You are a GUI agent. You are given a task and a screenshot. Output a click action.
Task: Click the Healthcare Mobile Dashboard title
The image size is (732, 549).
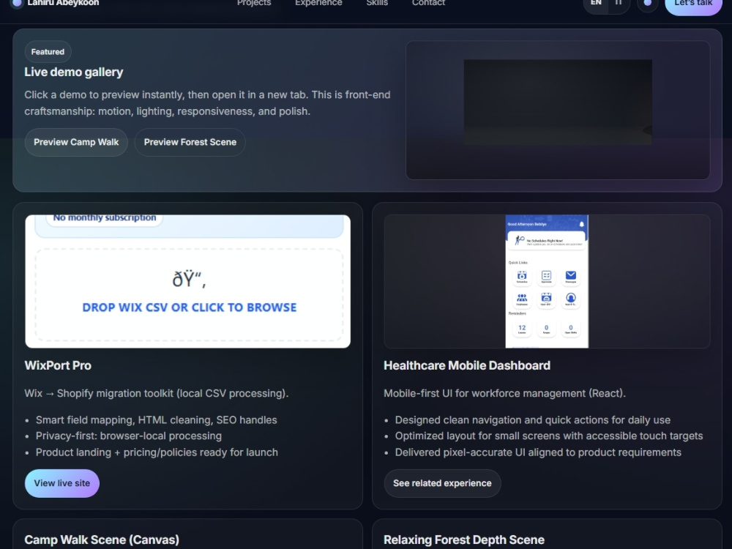point(467,365)
